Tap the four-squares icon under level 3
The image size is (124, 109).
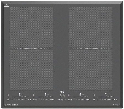[36, 100]
